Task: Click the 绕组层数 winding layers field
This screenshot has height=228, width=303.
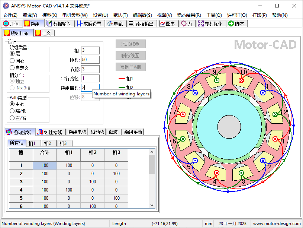Action: point(90,88)
